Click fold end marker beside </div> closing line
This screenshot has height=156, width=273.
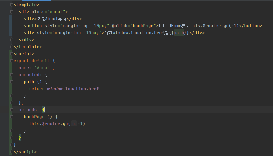point(12,40)
